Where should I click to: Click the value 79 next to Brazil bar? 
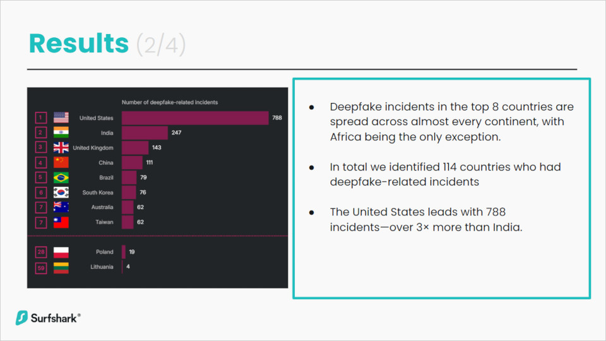[x=143, y=177]
